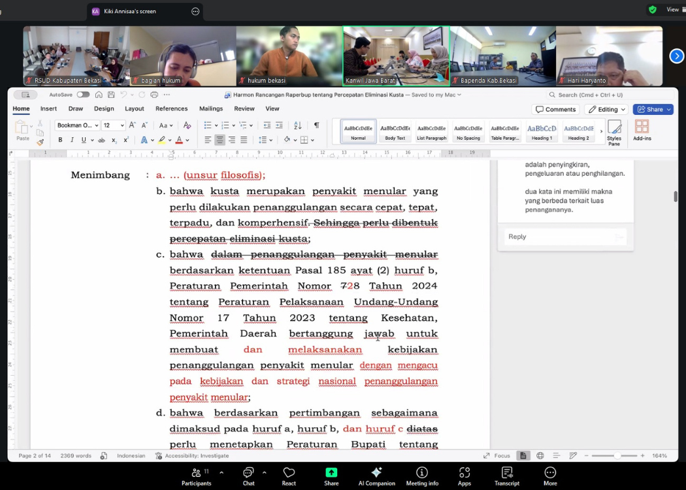
Task: Click the Share button in Word
Action: (x=652, y=109)
